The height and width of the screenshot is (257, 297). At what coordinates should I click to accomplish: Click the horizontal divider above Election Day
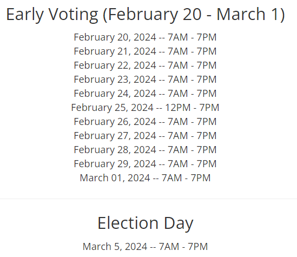148,199
